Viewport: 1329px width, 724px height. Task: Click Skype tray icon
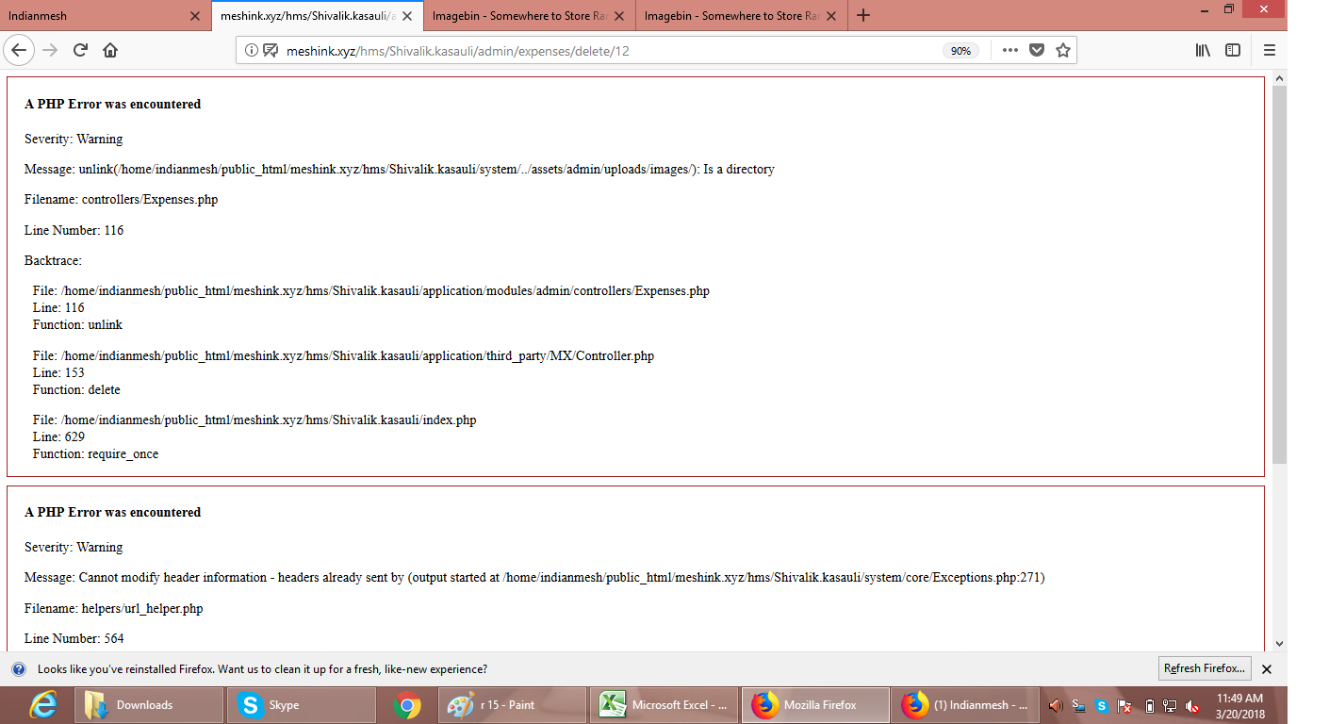click(x=1102, y=705)
